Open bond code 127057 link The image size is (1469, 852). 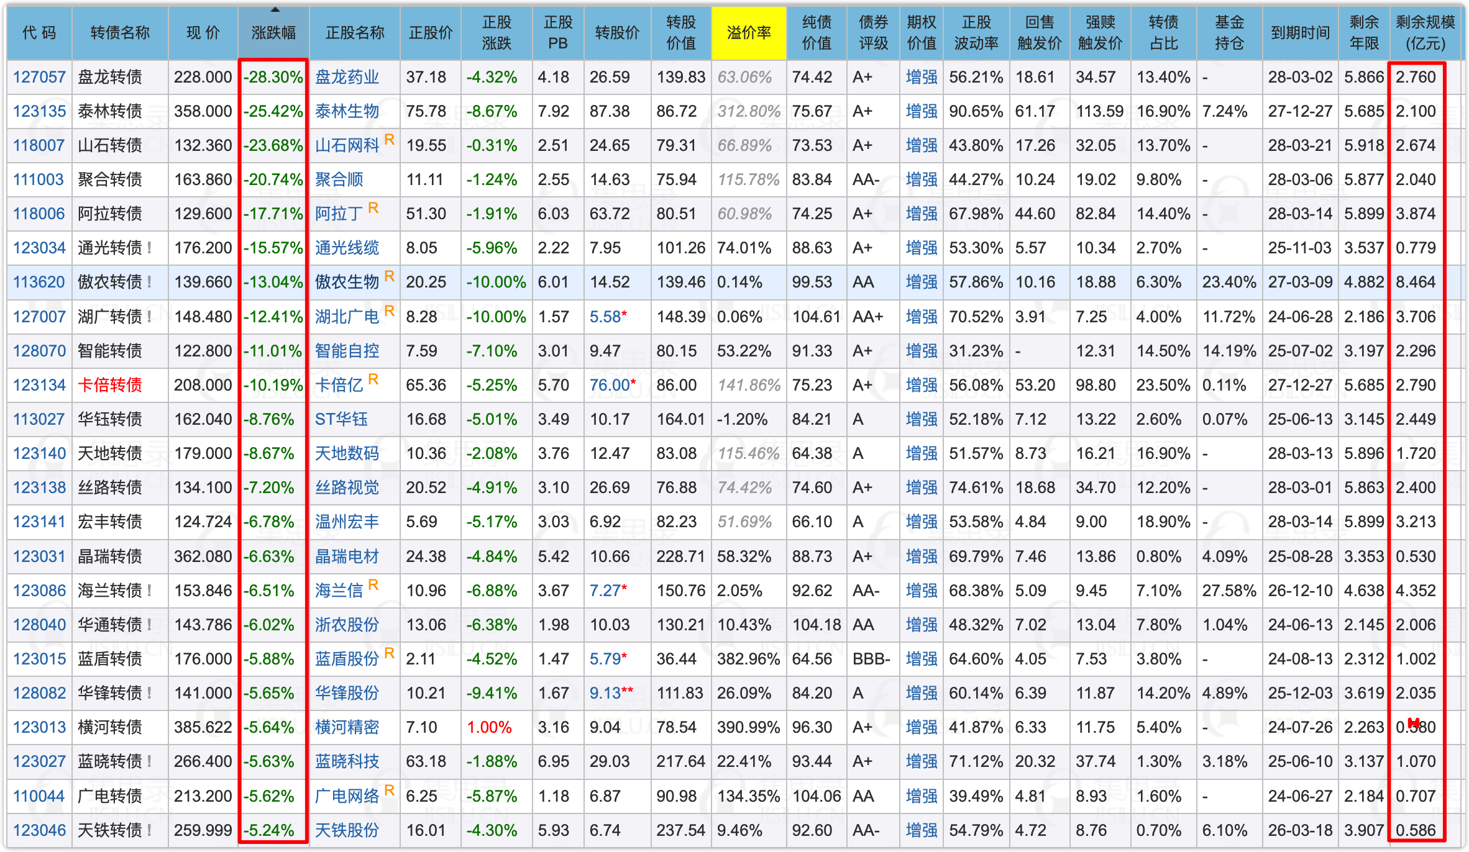(39, 77)
